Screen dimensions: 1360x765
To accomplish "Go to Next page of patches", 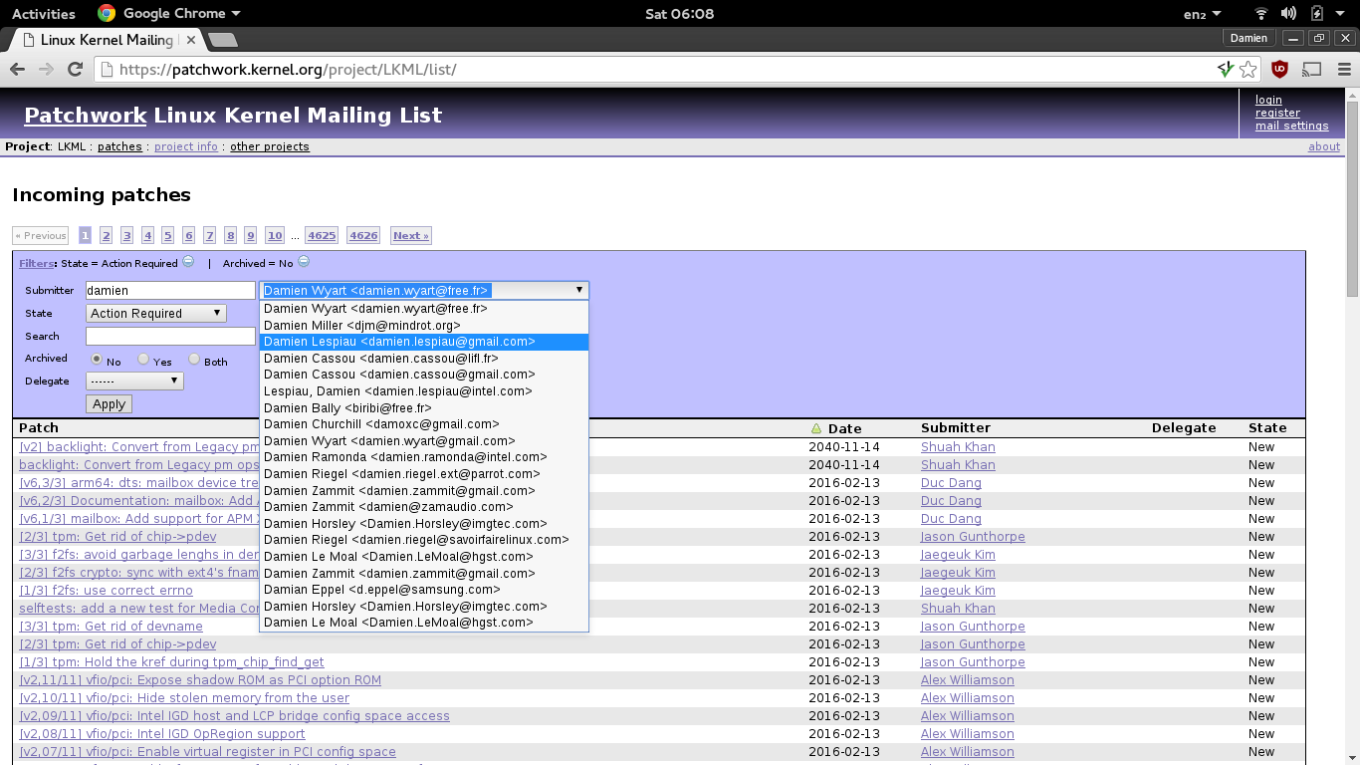I will pyautogui.click(x=411, y=236).
